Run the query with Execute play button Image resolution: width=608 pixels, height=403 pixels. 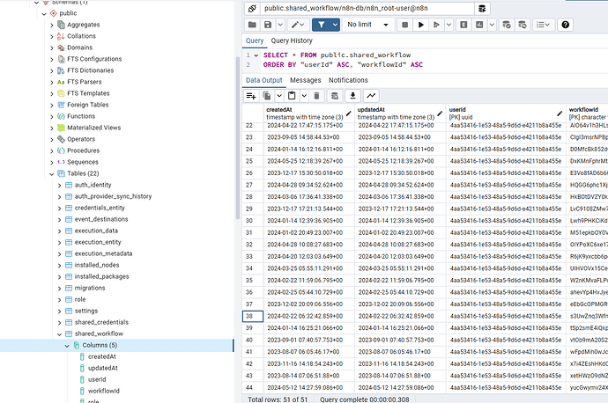[x=421, y=25]
